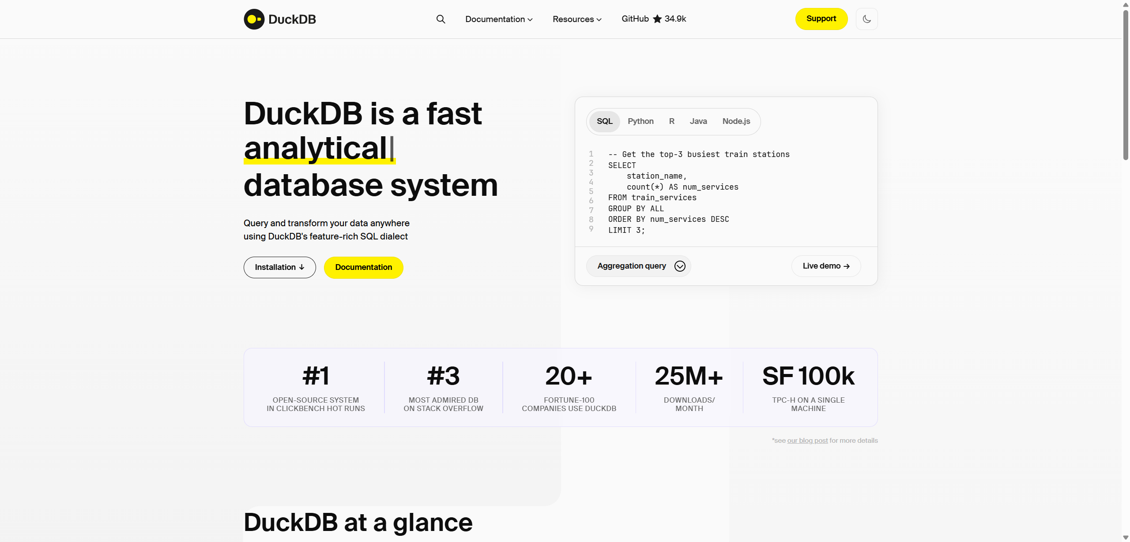Click the DuckDB logo icon
This screenshot has width=1130, height=542.
click(x=254, y=19)
